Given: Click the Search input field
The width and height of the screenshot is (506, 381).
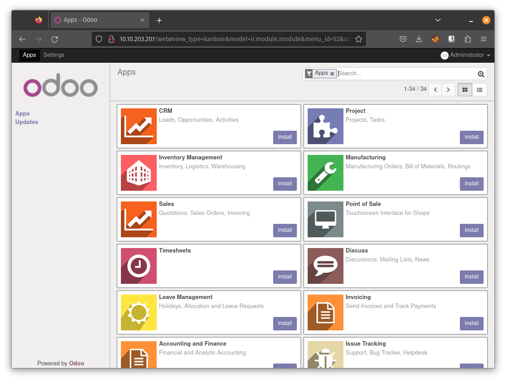Looking at the screenshot, I should pyautogui.click(x=405, y=73).
